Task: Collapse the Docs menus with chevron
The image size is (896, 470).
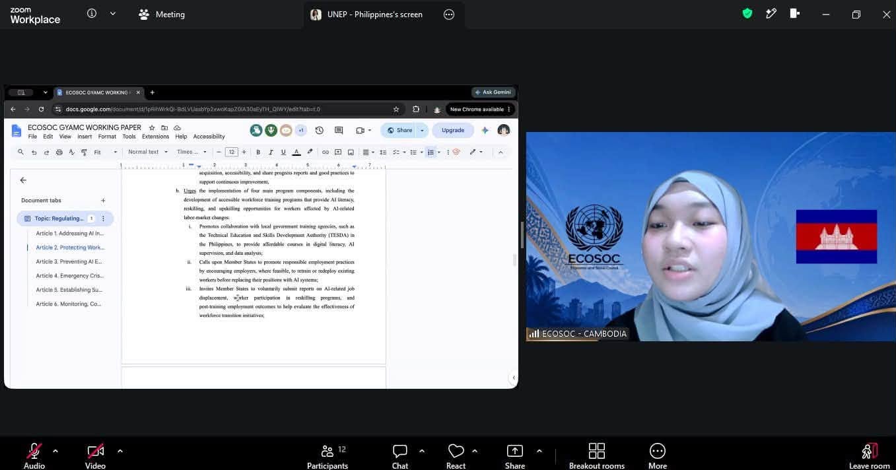Action: pos(500,152)
